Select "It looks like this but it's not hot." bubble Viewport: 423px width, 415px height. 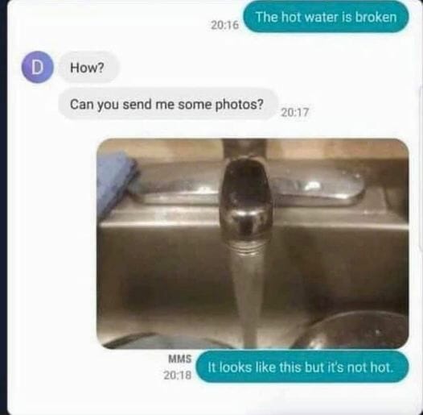(302, 367)
